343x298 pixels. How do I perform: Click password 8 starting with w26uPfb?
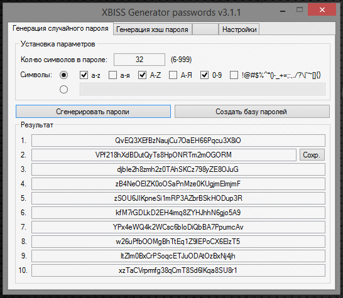tap(178, 242)
